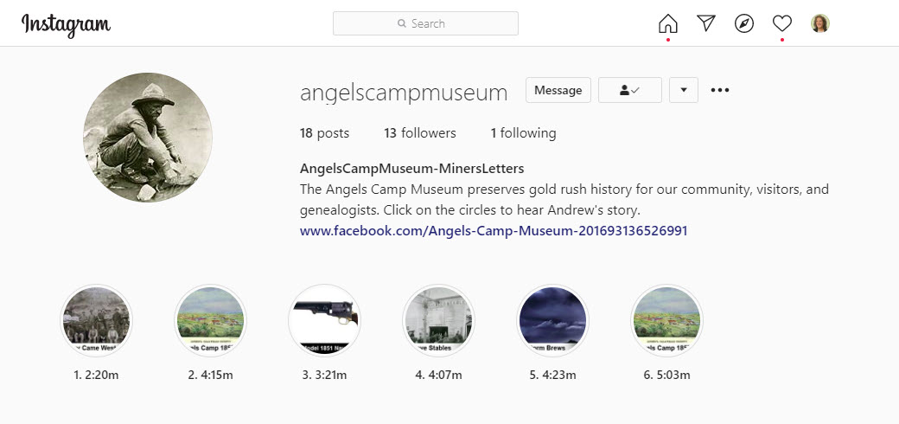Open direct messages paper plane icon
The height and width of the screenshot is (424, 899).
point(706,23)
